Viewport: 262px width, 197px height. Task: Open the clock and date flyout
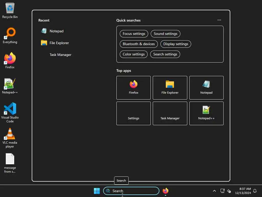click(243, 191)
